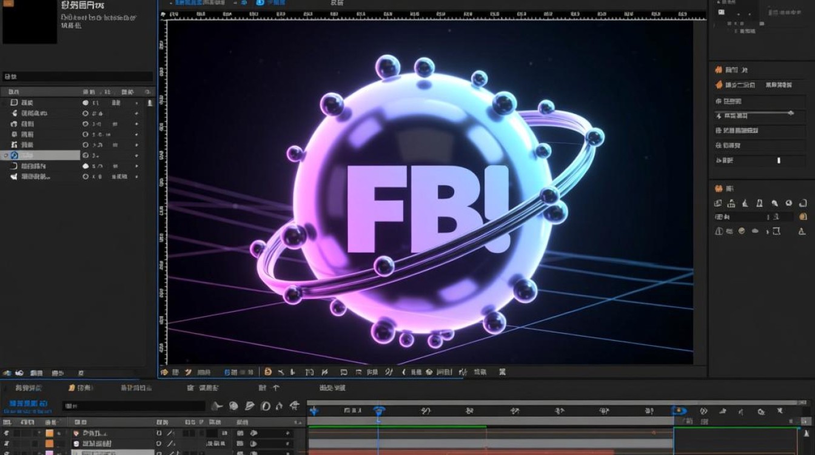The image size is (815, 455).
Task: Click the blue playhead on timeline ruler
Action: click(379, 411)
